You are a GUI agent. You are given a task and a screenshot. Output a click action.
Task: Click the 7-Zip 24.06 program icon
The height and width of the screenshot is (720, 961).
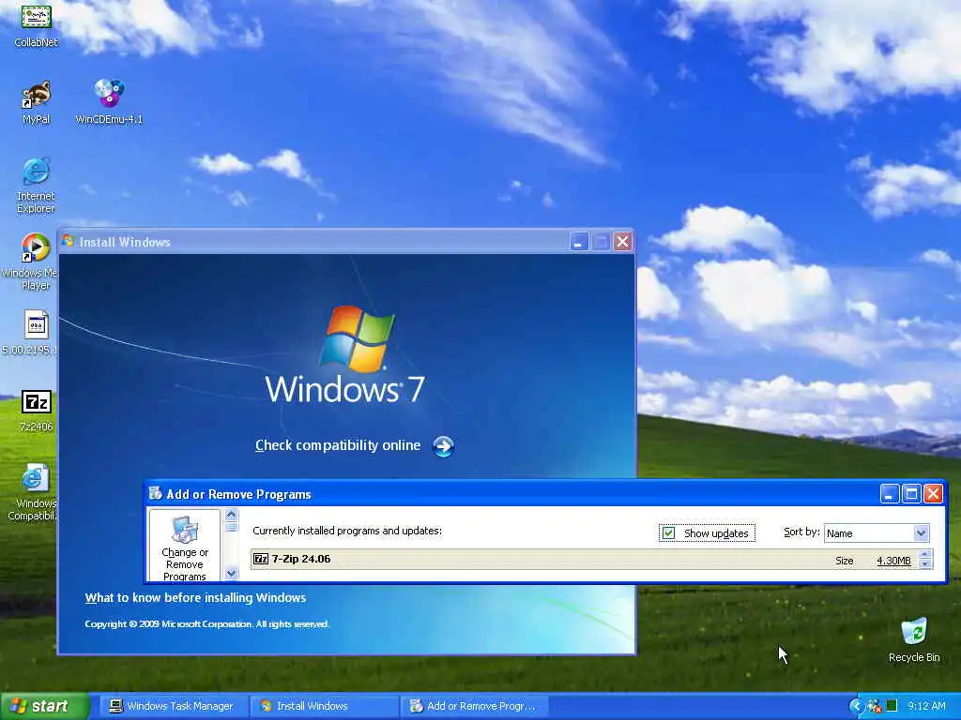[261, 559]
